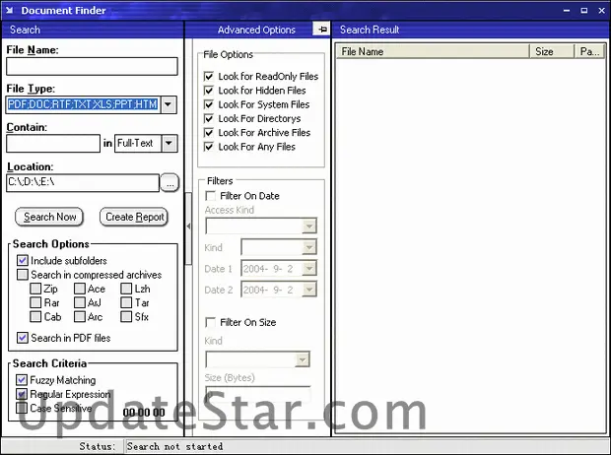Click the Create Report button
Image resolution: width=611 pixels, height=455 pixels.
tap(134, 217)
